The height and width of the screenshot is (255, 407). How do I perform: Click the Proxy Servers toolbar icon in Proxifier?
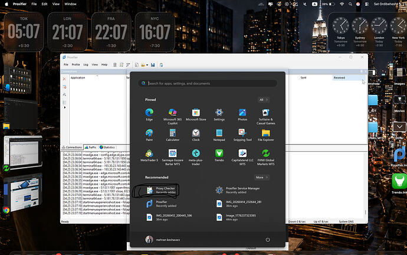pos(115,65)
